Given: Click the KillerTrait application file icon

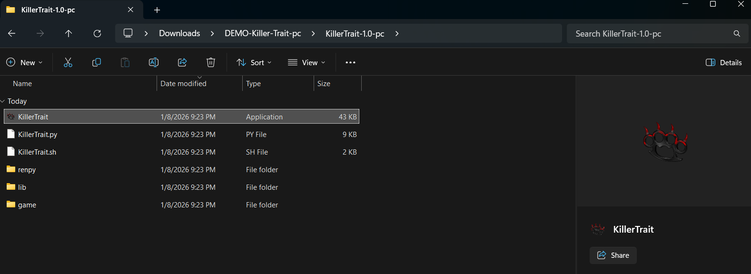Looking at the screenshot, I should click(11, 117).
